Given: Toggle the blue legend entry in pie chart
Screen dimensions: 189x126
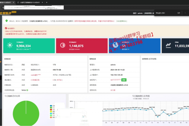Looking at the screenshot, I should 52,106.
